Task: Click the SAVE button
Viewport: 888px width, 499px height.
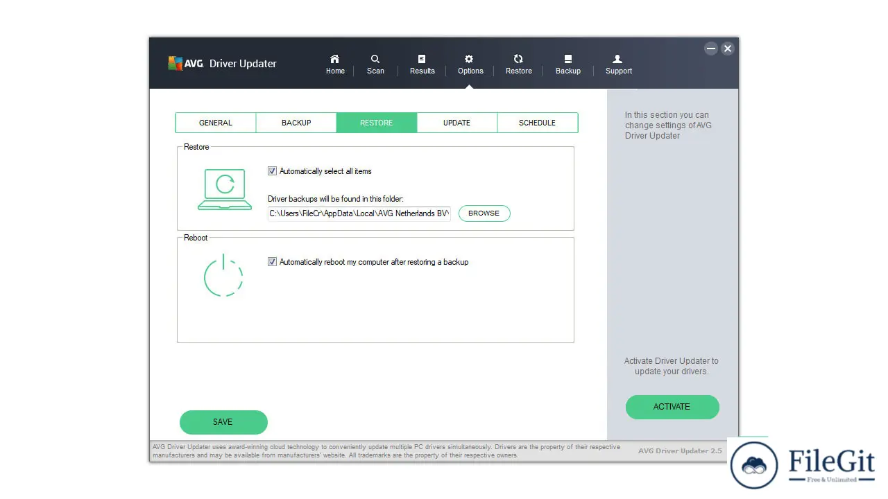Action: coord(223,422)
